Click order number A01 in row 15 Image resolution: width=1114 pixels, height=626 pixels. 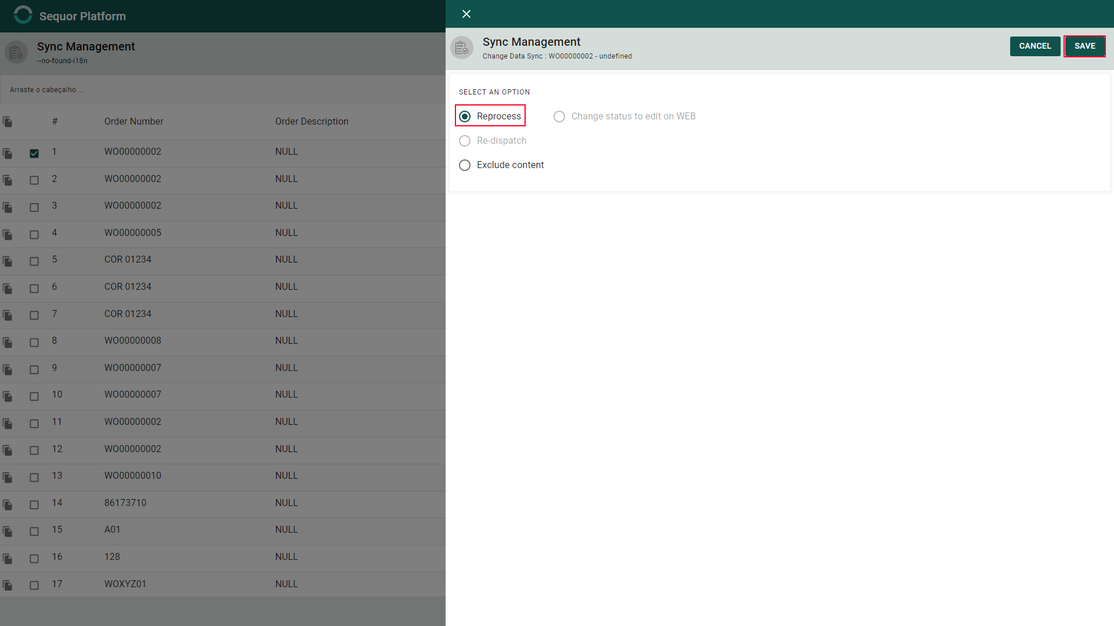point(113,529)
